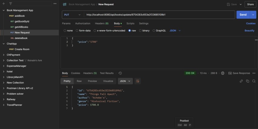
Task: Select the form-data radio option
Action: (77, 30)
